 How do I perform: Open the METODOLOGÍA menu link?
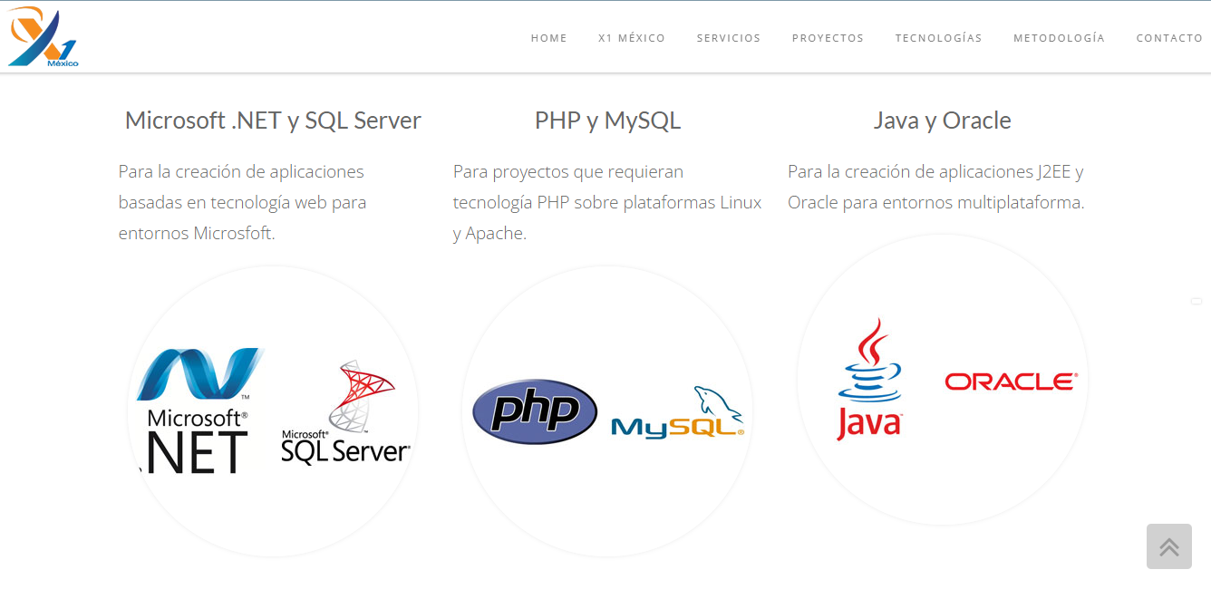(x=1059, y=38)
